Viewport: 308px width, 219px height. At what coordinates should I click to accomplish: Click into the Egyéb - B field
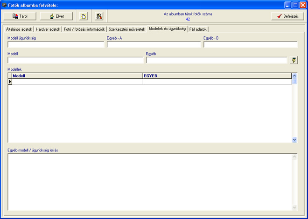[251, 45]
